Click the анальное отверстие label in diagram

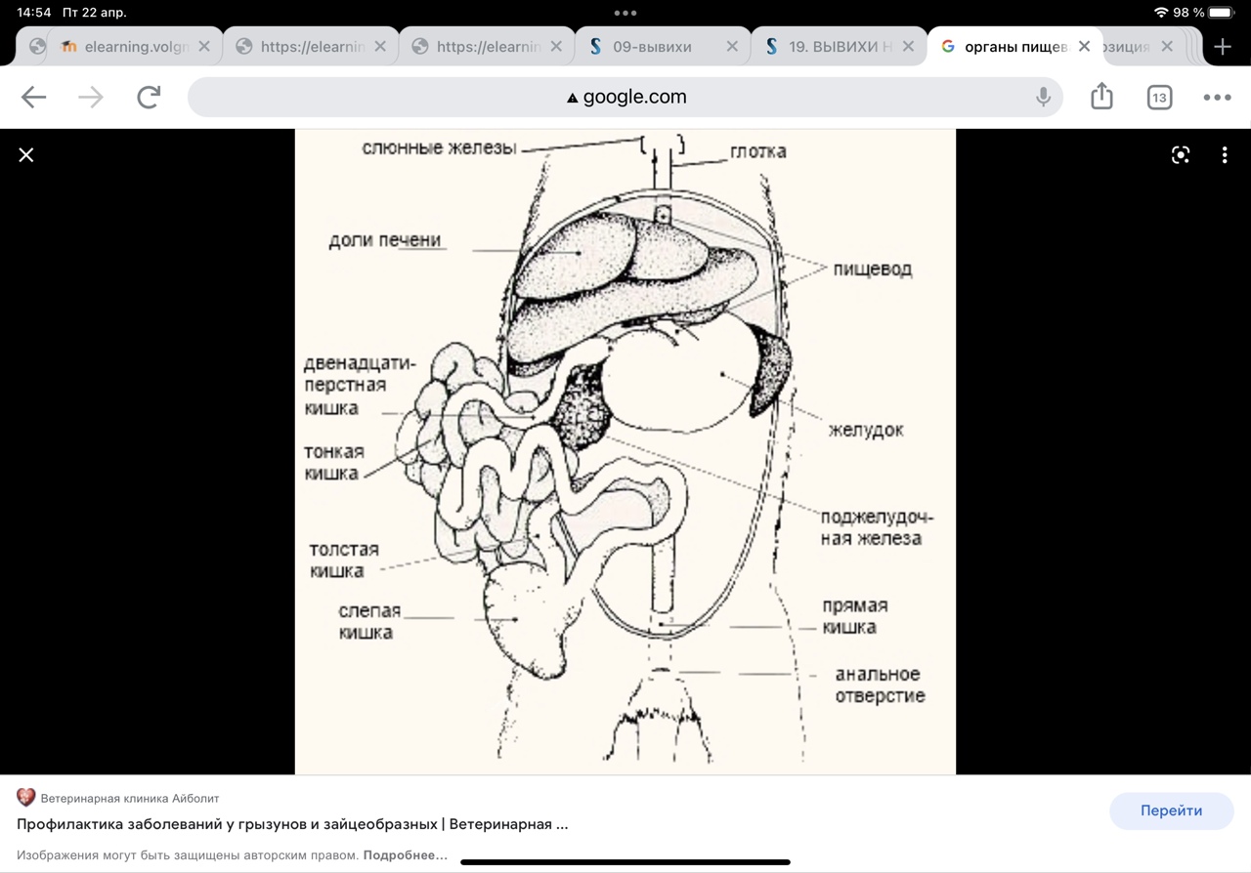coord(880,686)
